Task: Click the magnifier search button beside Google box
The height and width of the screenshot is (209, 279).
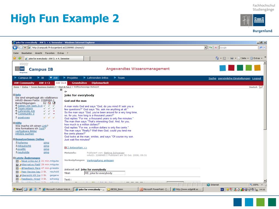Action: [x=261, y=47]
